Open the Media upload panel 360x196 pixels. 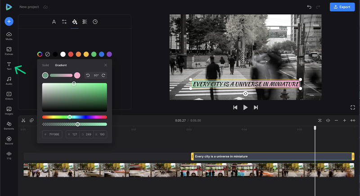(x=9, y=36)
